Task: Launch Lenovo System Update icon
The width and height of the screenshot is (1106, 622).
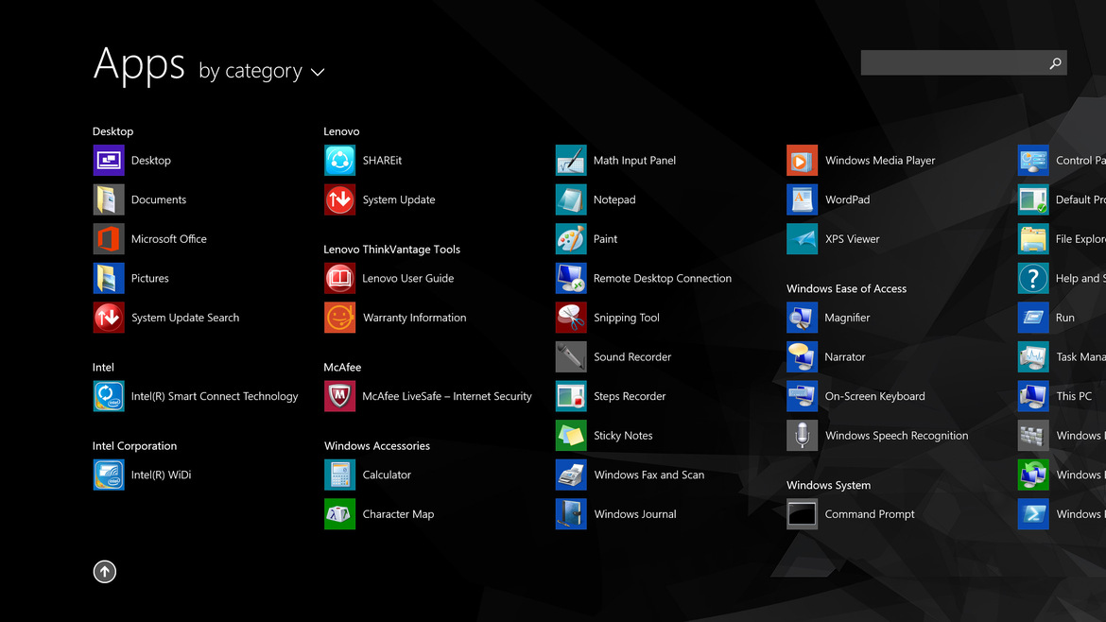Action: (x=339, y=199)
